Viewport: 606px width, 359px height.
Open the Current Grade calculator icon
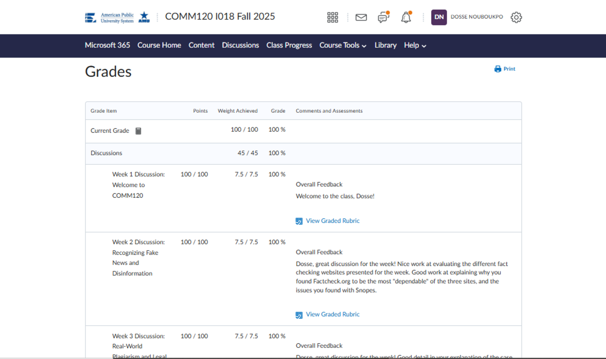pos(138,131)
